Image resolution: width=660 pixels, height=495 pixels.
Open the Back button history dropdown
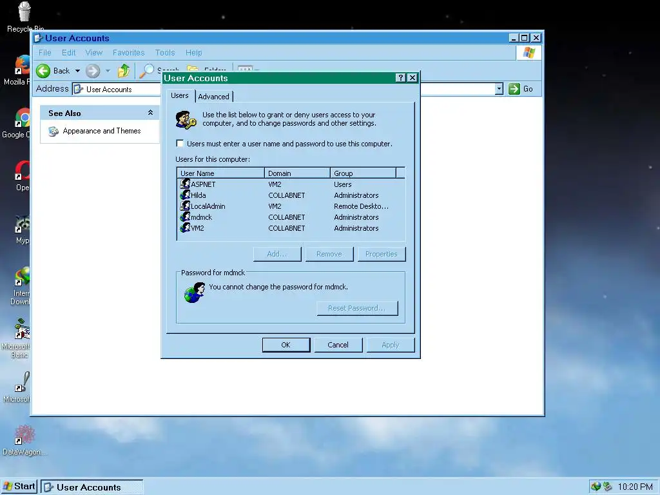(77, 71)
